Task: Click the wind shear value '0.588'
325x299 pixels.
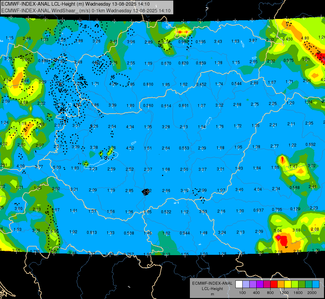Action: 294,188
